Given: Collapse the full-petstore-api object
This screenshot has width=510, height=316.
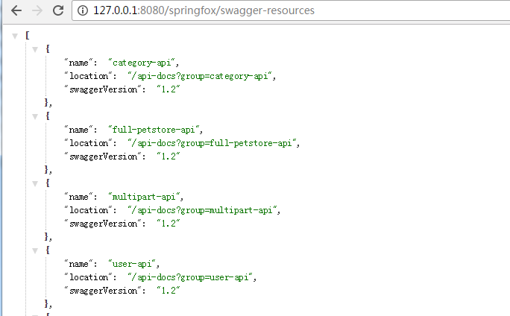Looking at the screenshot, I should (x=35, y=116).
